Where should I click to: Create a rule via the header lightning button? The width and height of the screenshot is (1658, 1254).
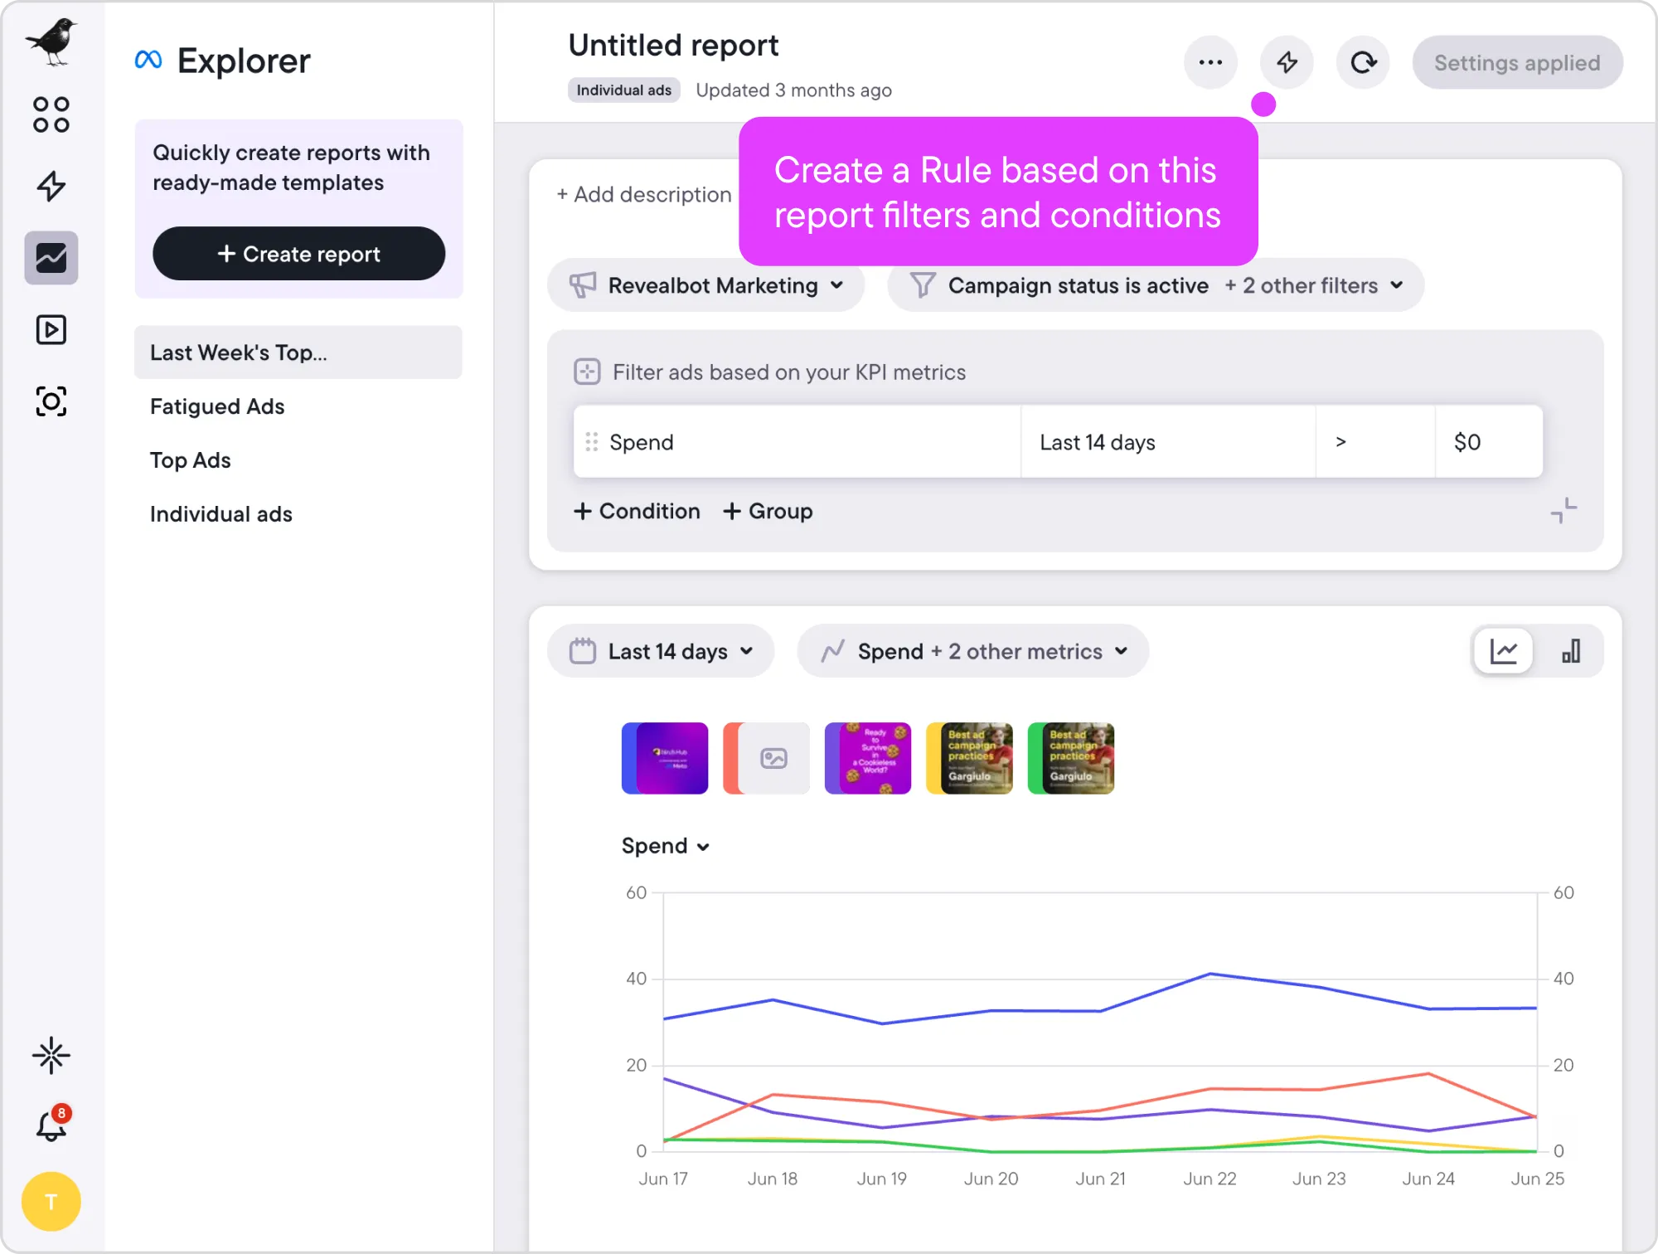[x=1287, y=62]
